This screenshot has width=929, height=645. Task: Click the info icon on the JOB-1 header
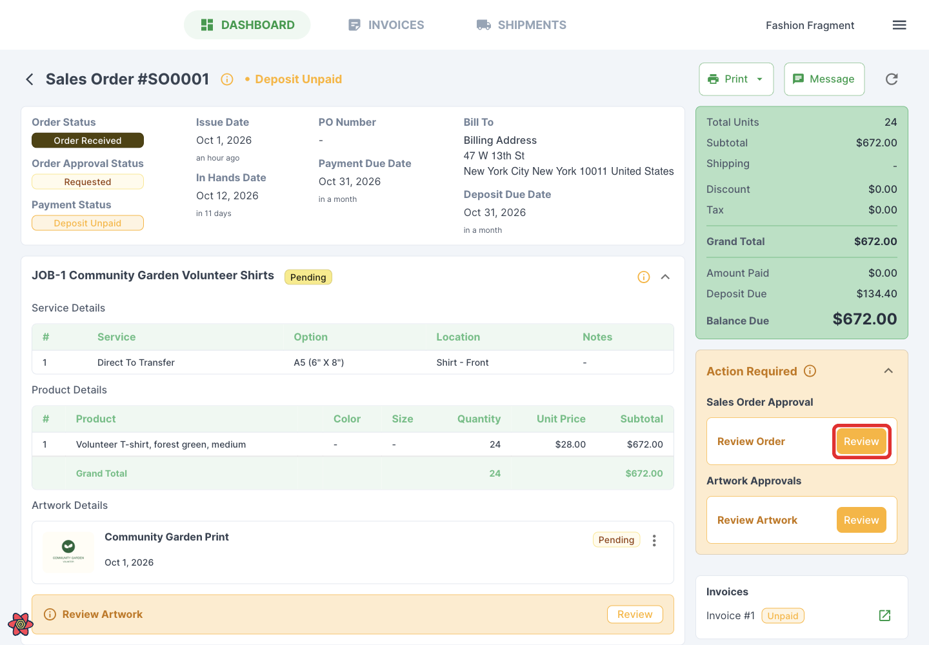[644, 277]
